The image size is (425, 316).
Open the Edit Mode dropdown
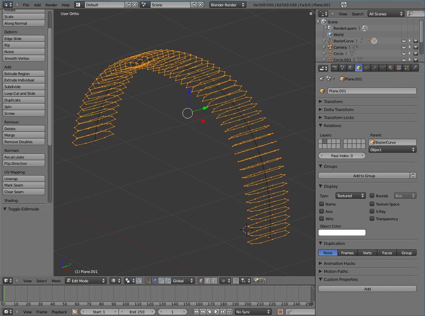point(85,281)
